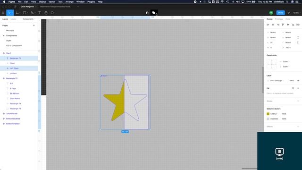The height and width of the screenshot is (170, 302).
Task: Click the Add page plus icon
Action: (34, 25)
